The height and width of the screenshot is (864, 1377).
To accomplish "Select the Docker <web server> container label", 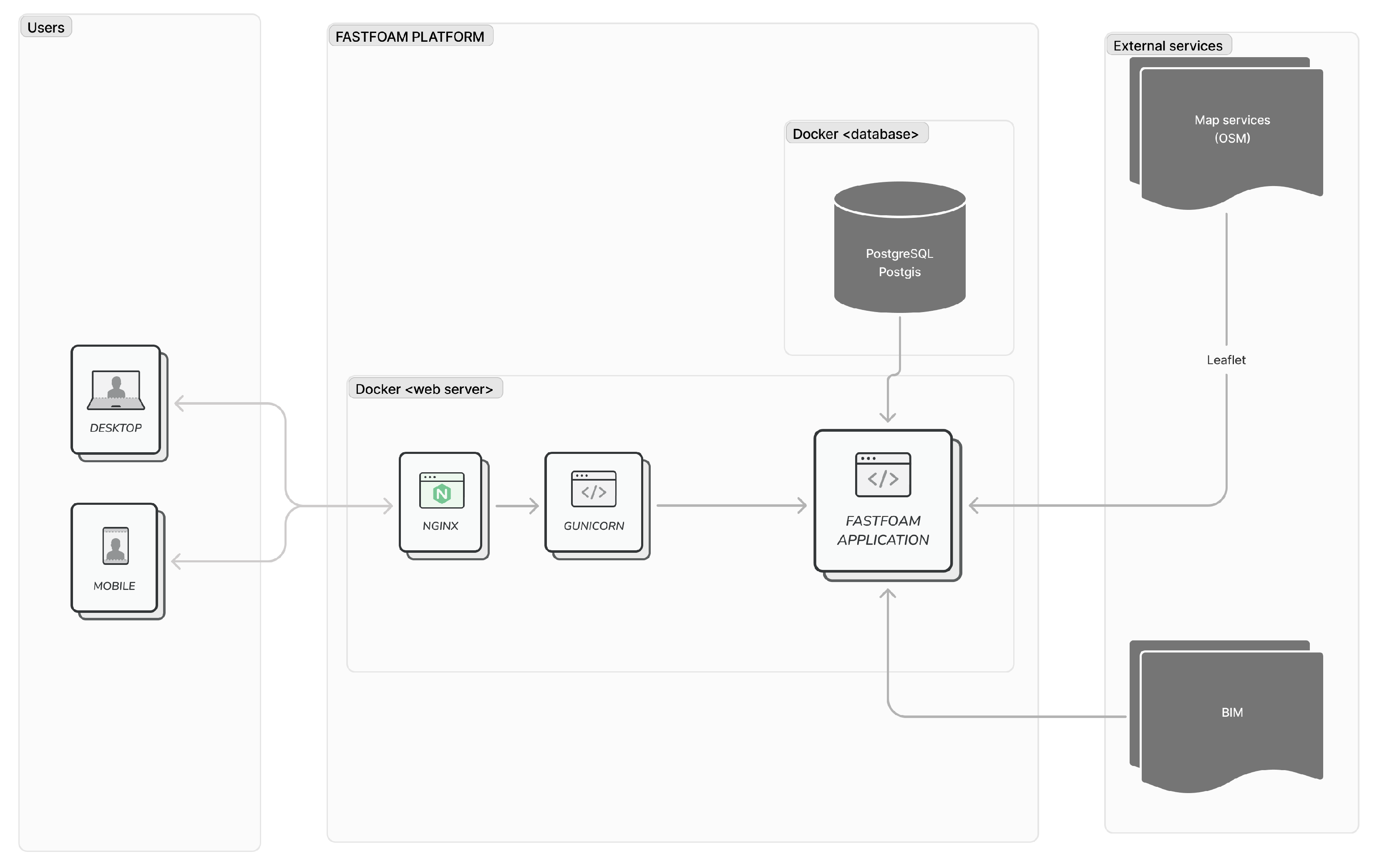I will [425, 389].
